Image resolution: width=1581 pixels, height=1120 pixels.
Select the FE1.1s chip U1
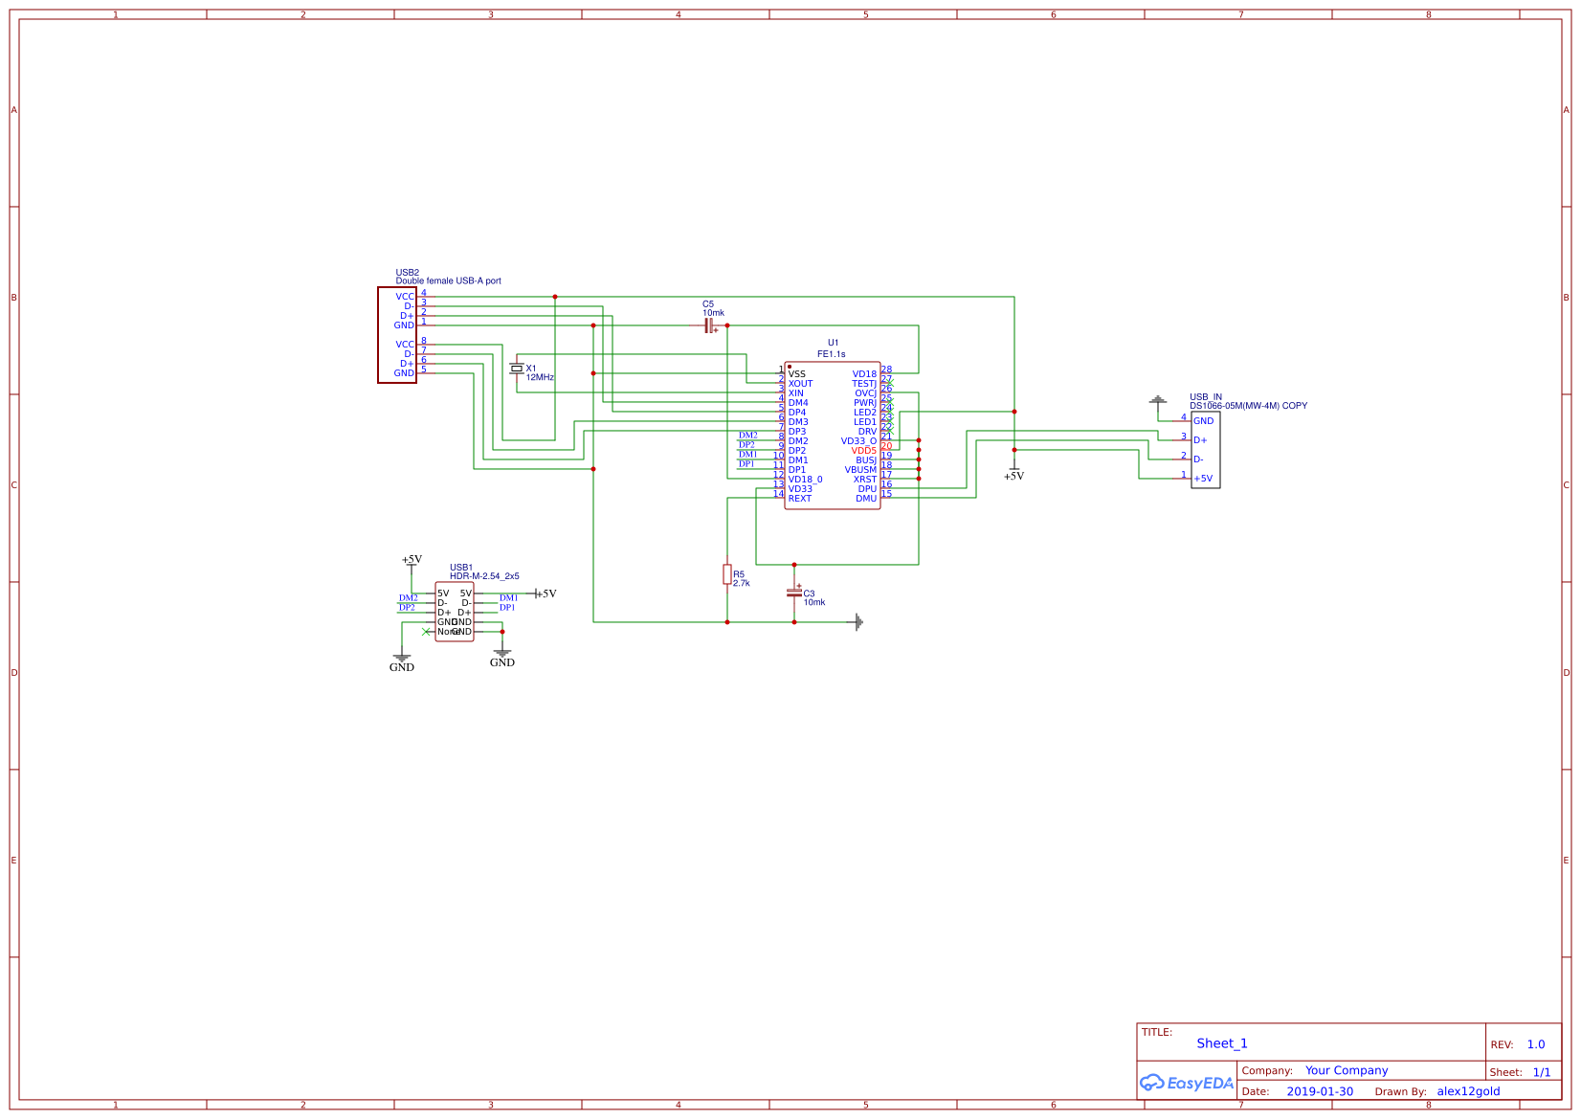point(832,436)
